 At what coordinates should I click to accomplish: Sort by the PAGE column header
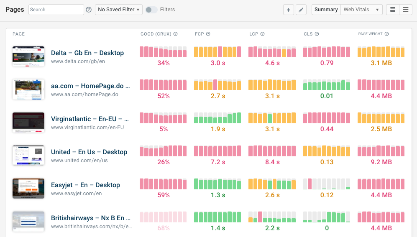19,34
